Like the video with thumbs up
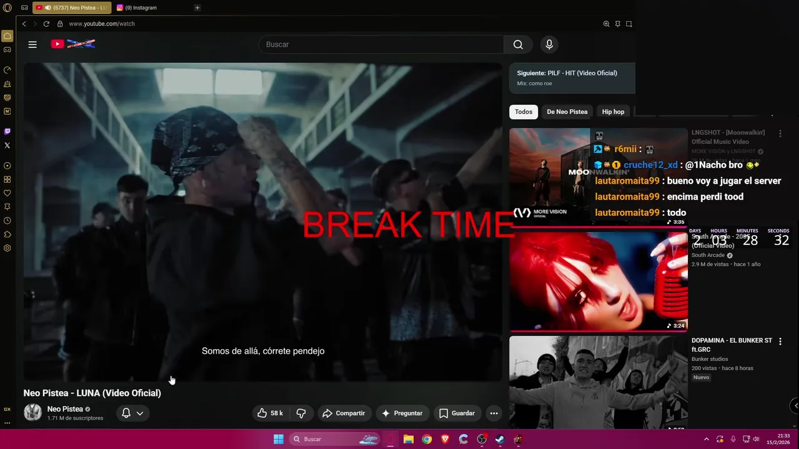This screenshot has width=799, height=449. [x=270, y=413]
